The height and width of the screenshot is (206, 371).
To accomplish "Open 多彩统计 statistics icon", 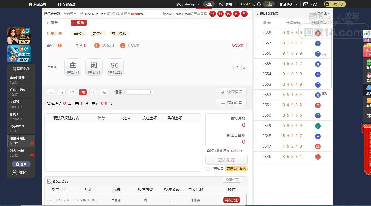I will (97, 45).
